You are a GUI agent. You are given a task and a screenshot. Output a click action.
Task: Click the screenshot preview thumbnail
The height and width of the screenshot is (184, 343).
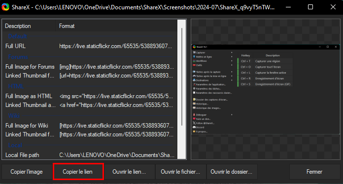pyautogui.click(x=265, y=89)
